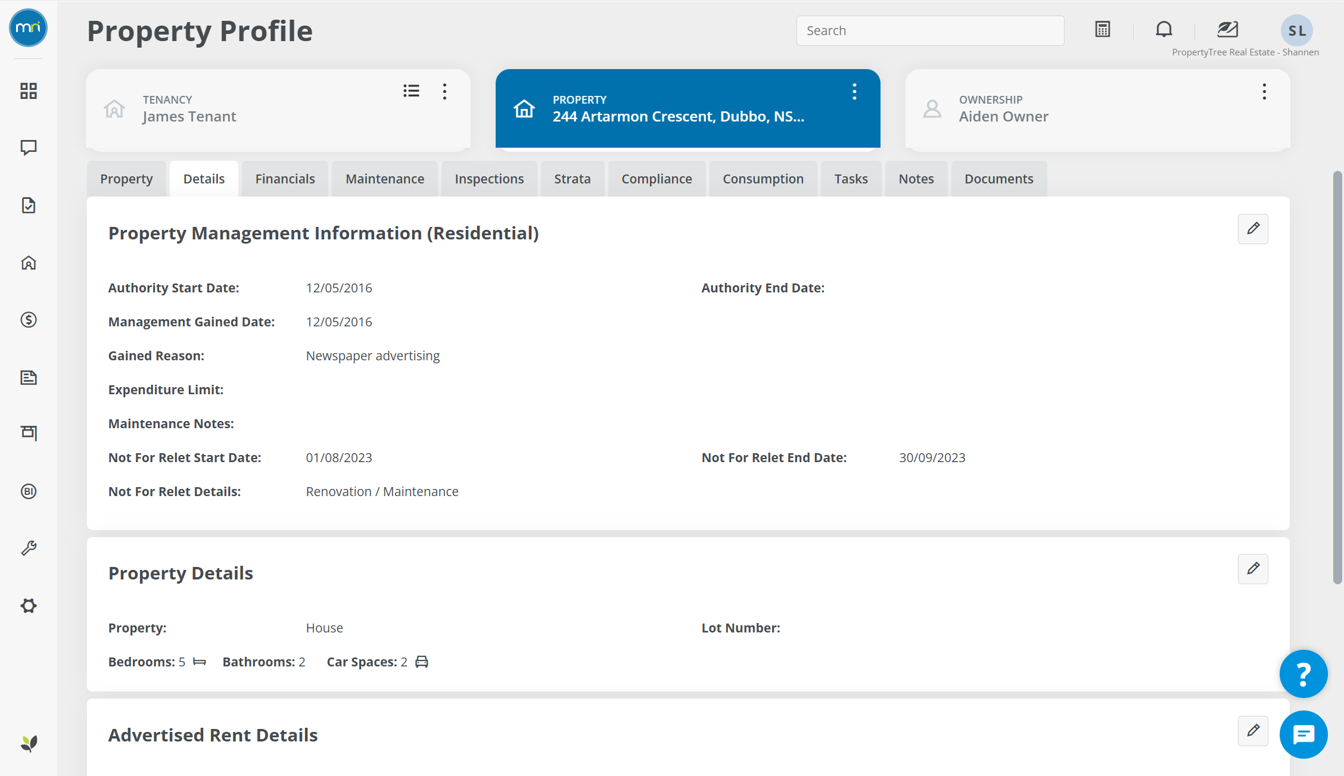The width and height of the screenshot is (1344, 776).
Task: Click the leaf icon at sidebar bottom
Action: (29, 743)
